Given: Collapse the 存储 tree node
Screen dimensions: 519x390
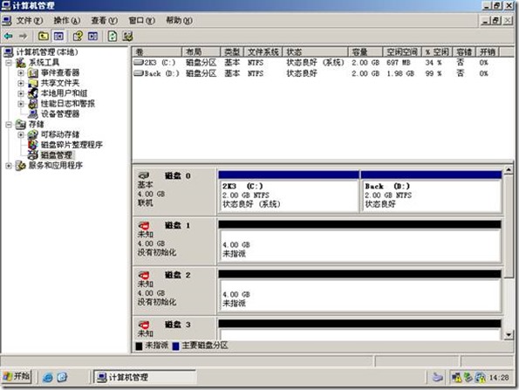Looking at the screenshot, I should click(x=9, y=124).
